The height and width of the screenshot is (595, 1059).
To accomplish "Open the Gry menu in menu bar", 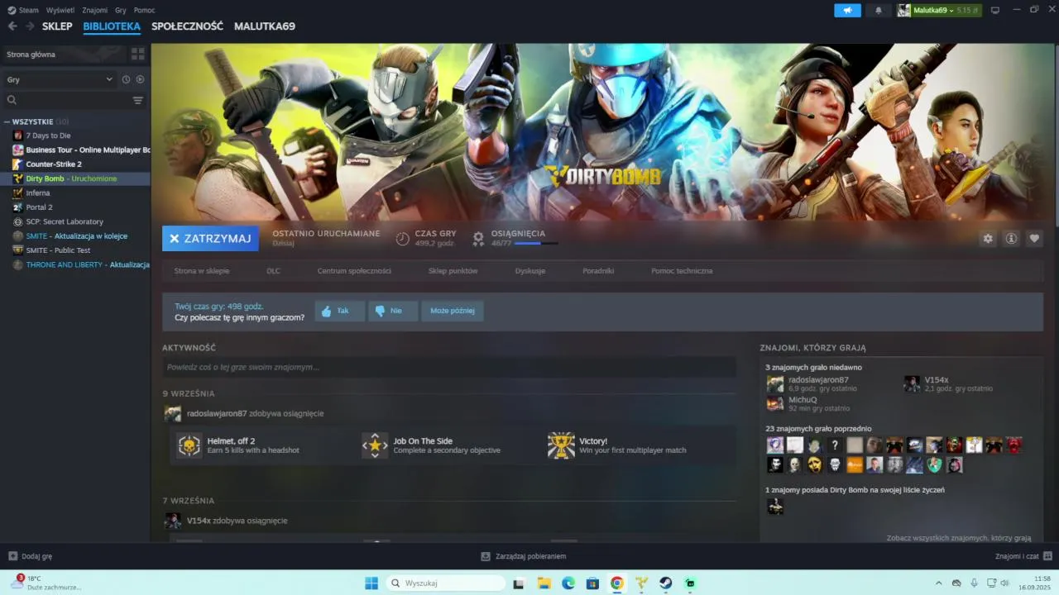I will point(121,10).
